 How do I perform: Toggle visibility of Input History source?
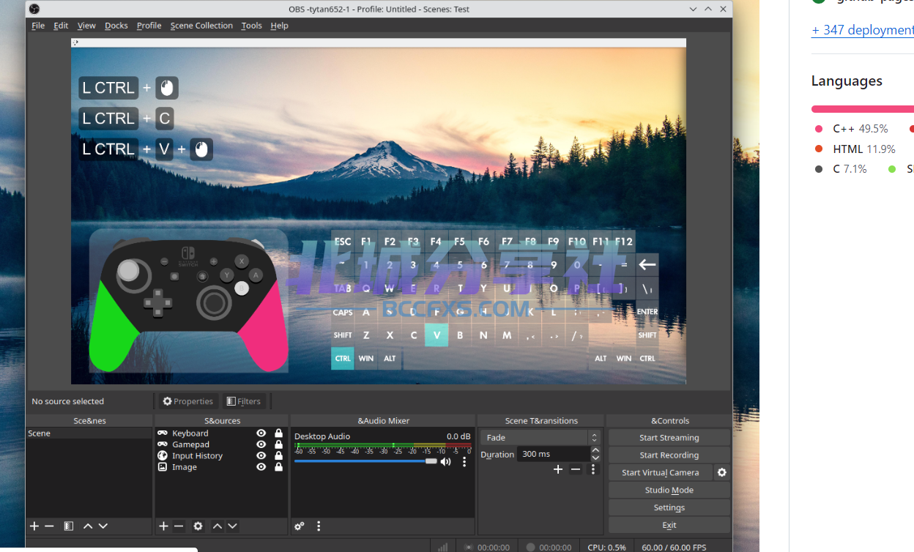point(261,455)
